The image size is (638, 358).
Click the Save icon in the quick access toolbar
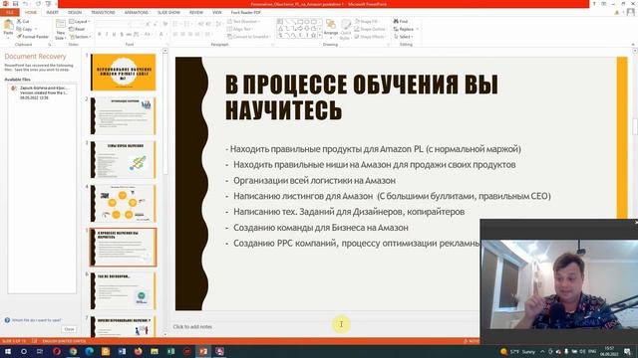(16, 4)
